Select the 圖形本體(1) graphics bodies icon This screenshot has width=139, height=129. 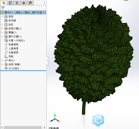6,36
